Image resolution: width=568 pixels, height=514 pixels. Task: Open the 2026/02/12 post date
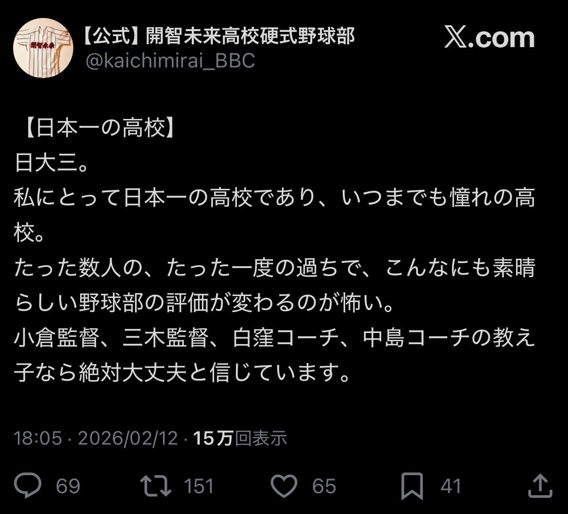[x=128, y=438]
